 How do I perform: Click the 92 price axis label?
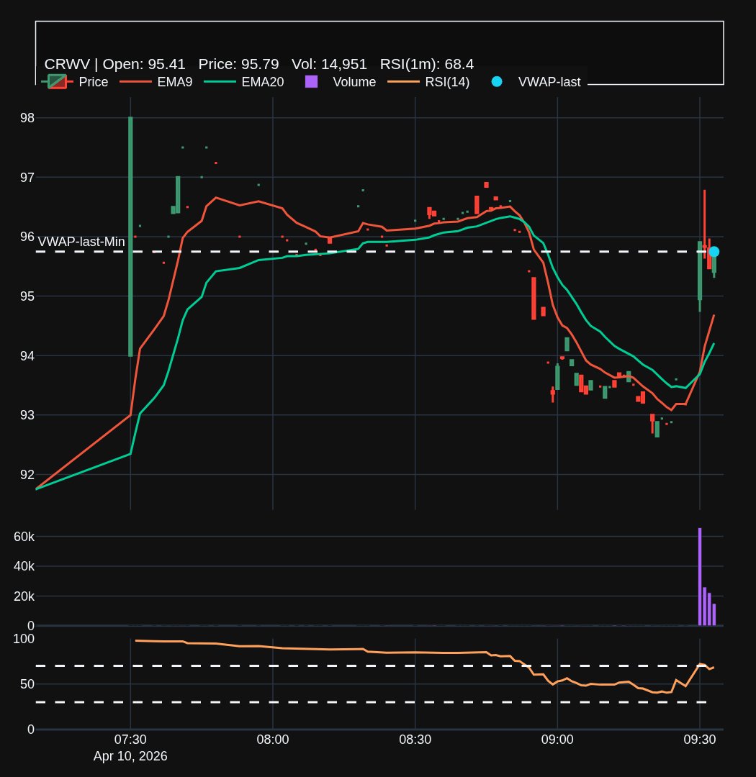(27, 475)
